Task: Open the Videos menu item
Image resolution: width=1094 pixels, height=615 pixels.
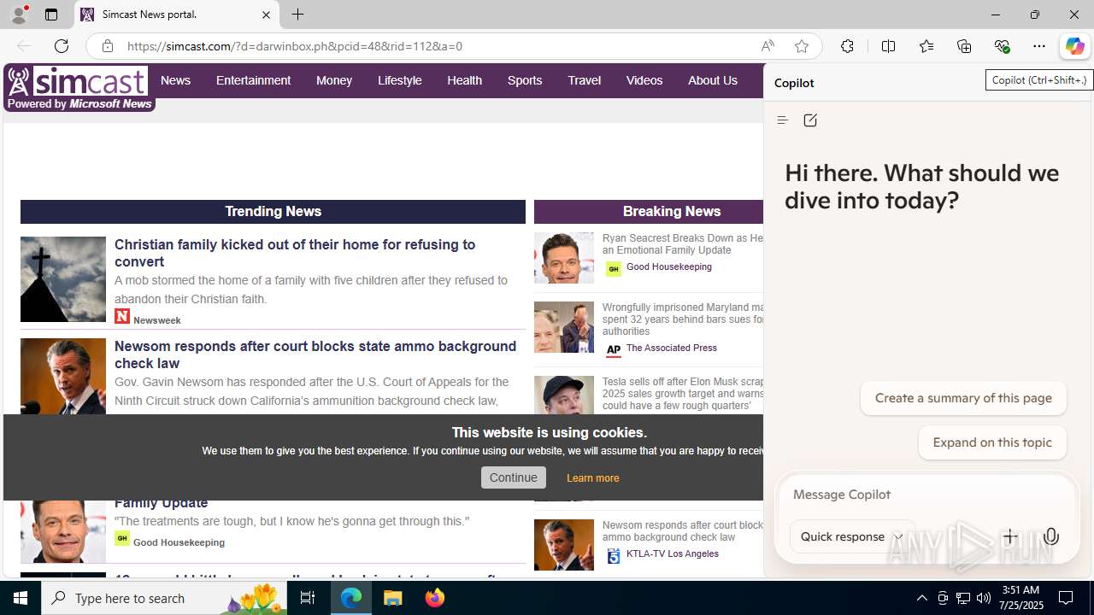Action: (x=644, y=80)
